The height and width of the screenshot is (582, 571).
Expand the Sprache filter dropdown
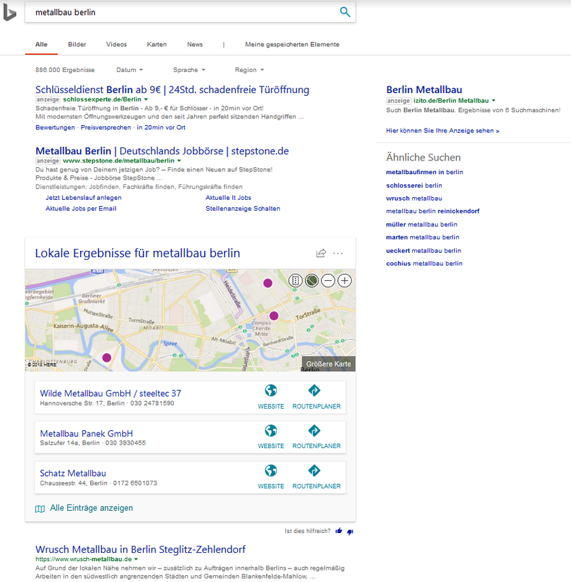(x=189, y=70)
